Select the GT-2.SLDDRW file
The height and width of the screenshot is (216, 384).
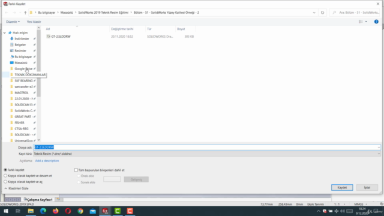click(x=61, y=37)
